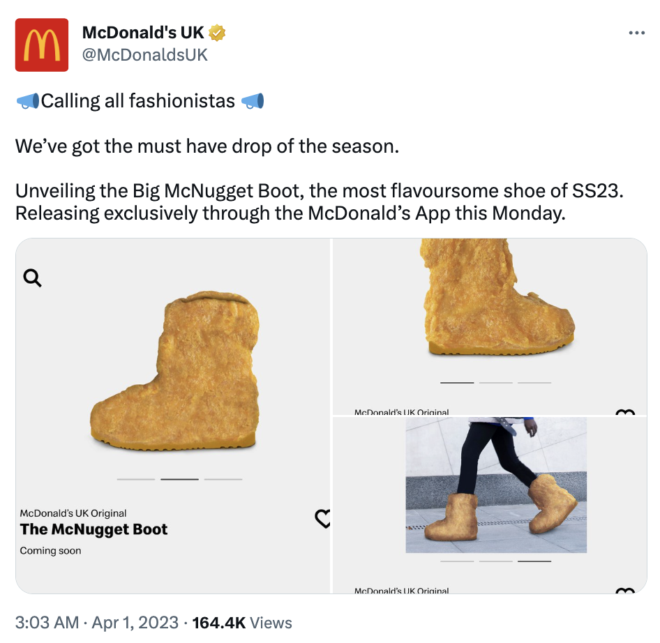Open the McDonald's UK profile name
The width and height of the screenshot is (660, 643).
point(143,32)
